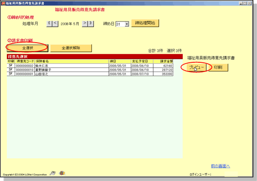Click the 印刷 button
The height and width of the screenshot is (181, 257).
tap(218, 67)
